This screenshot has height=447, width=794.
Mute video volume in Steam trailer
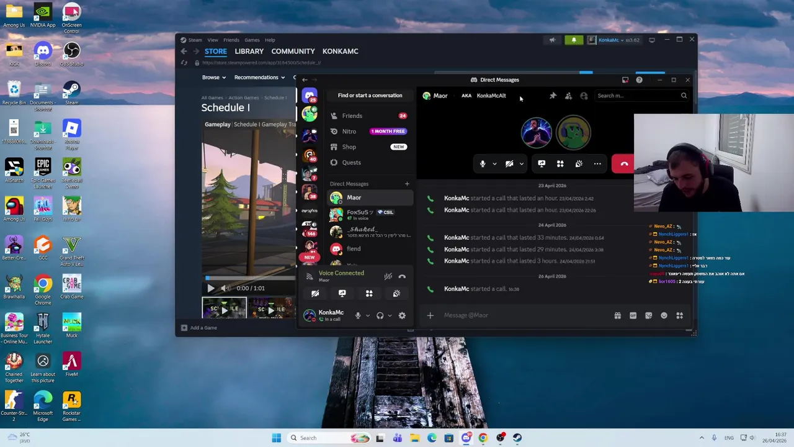225,288
